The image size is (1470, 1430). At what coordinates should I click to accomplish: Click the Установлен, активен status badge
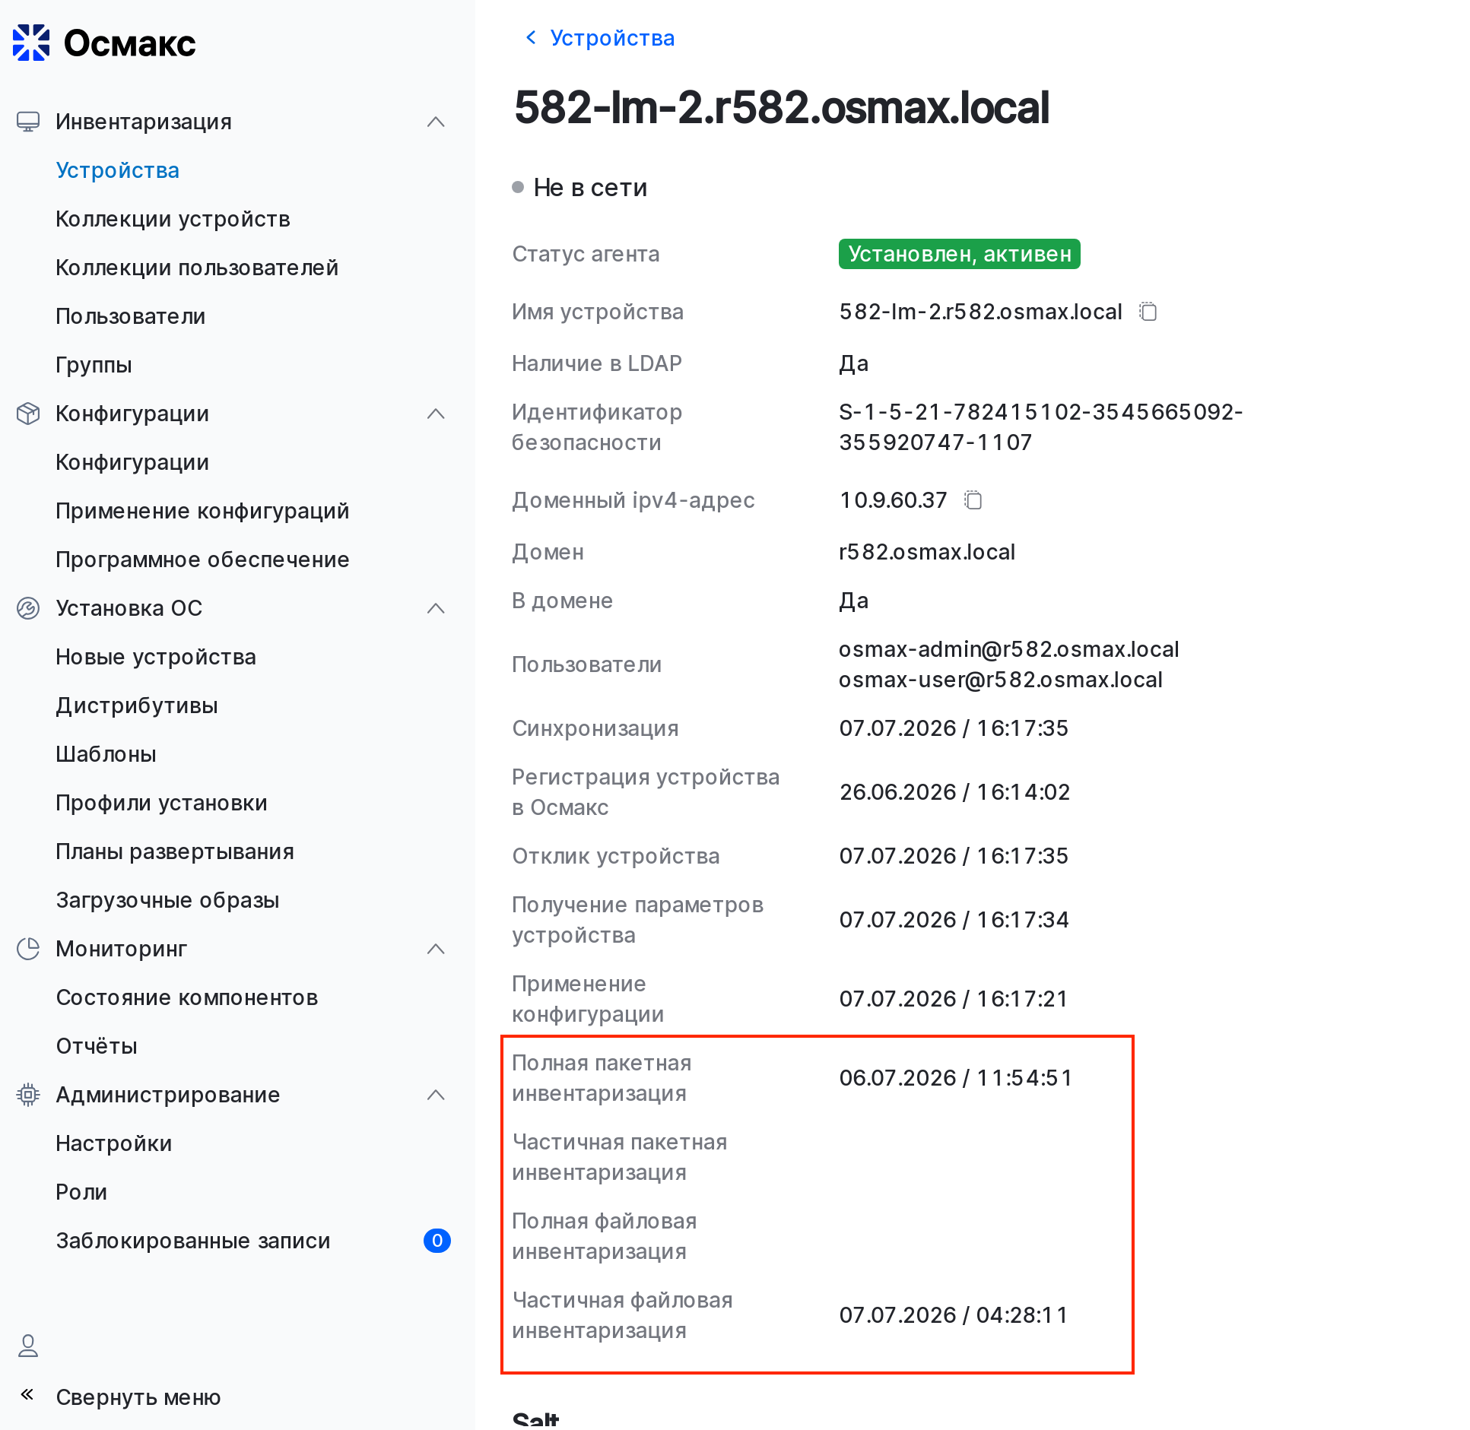click(960, 254)
